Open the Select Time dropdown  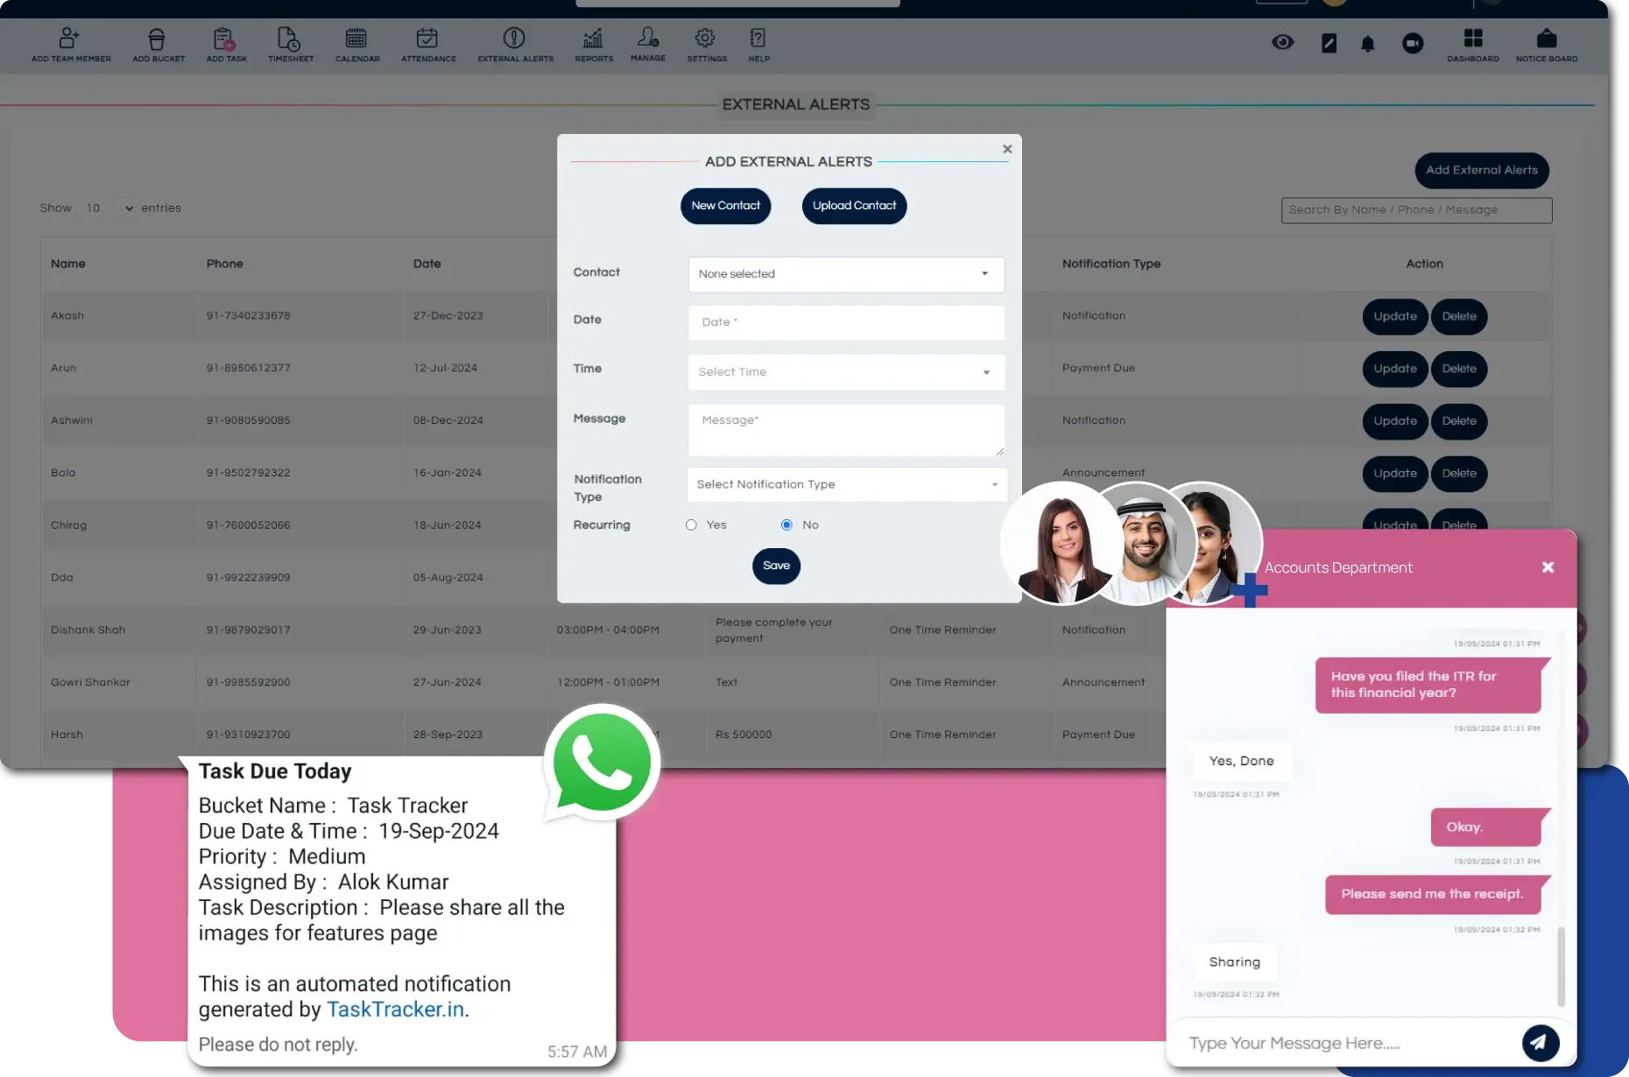click(845, 372)
